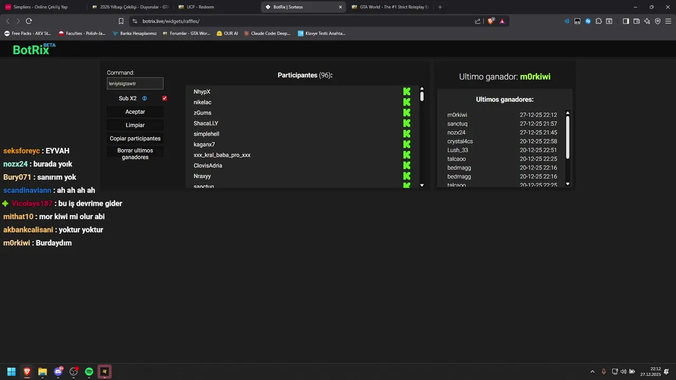Open the Claude Code bookmark

(267, 33)
